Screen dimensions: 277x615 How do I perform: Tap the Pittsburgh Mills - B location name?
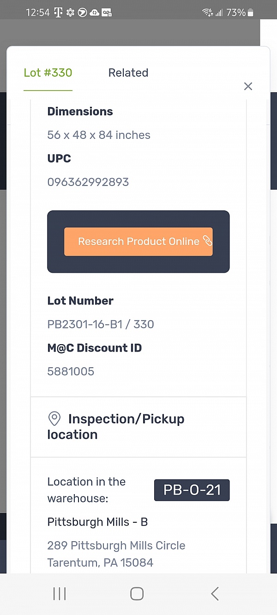pos(97,522)
